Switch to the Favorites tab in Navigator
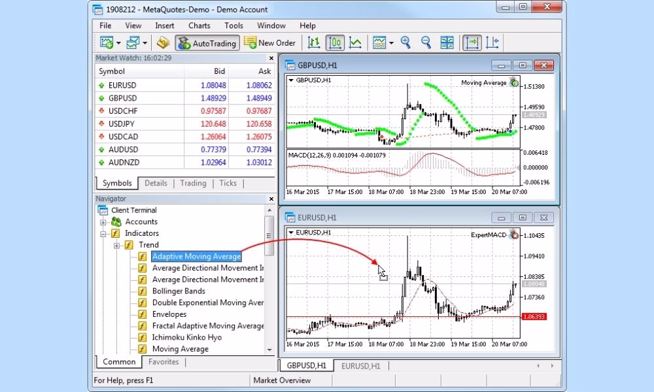The height and width of the screenshot is (392, 654). [162, 361]
